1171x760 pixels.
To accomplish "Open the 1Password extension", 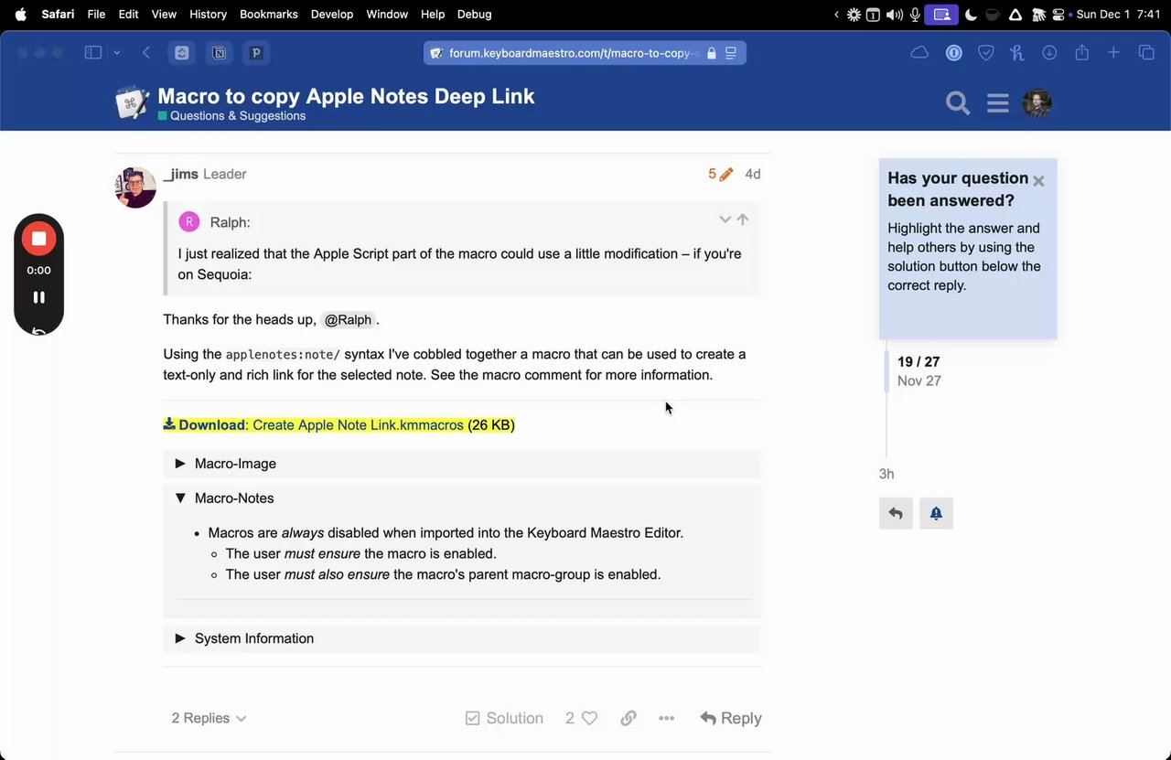I will coord(953,53).
